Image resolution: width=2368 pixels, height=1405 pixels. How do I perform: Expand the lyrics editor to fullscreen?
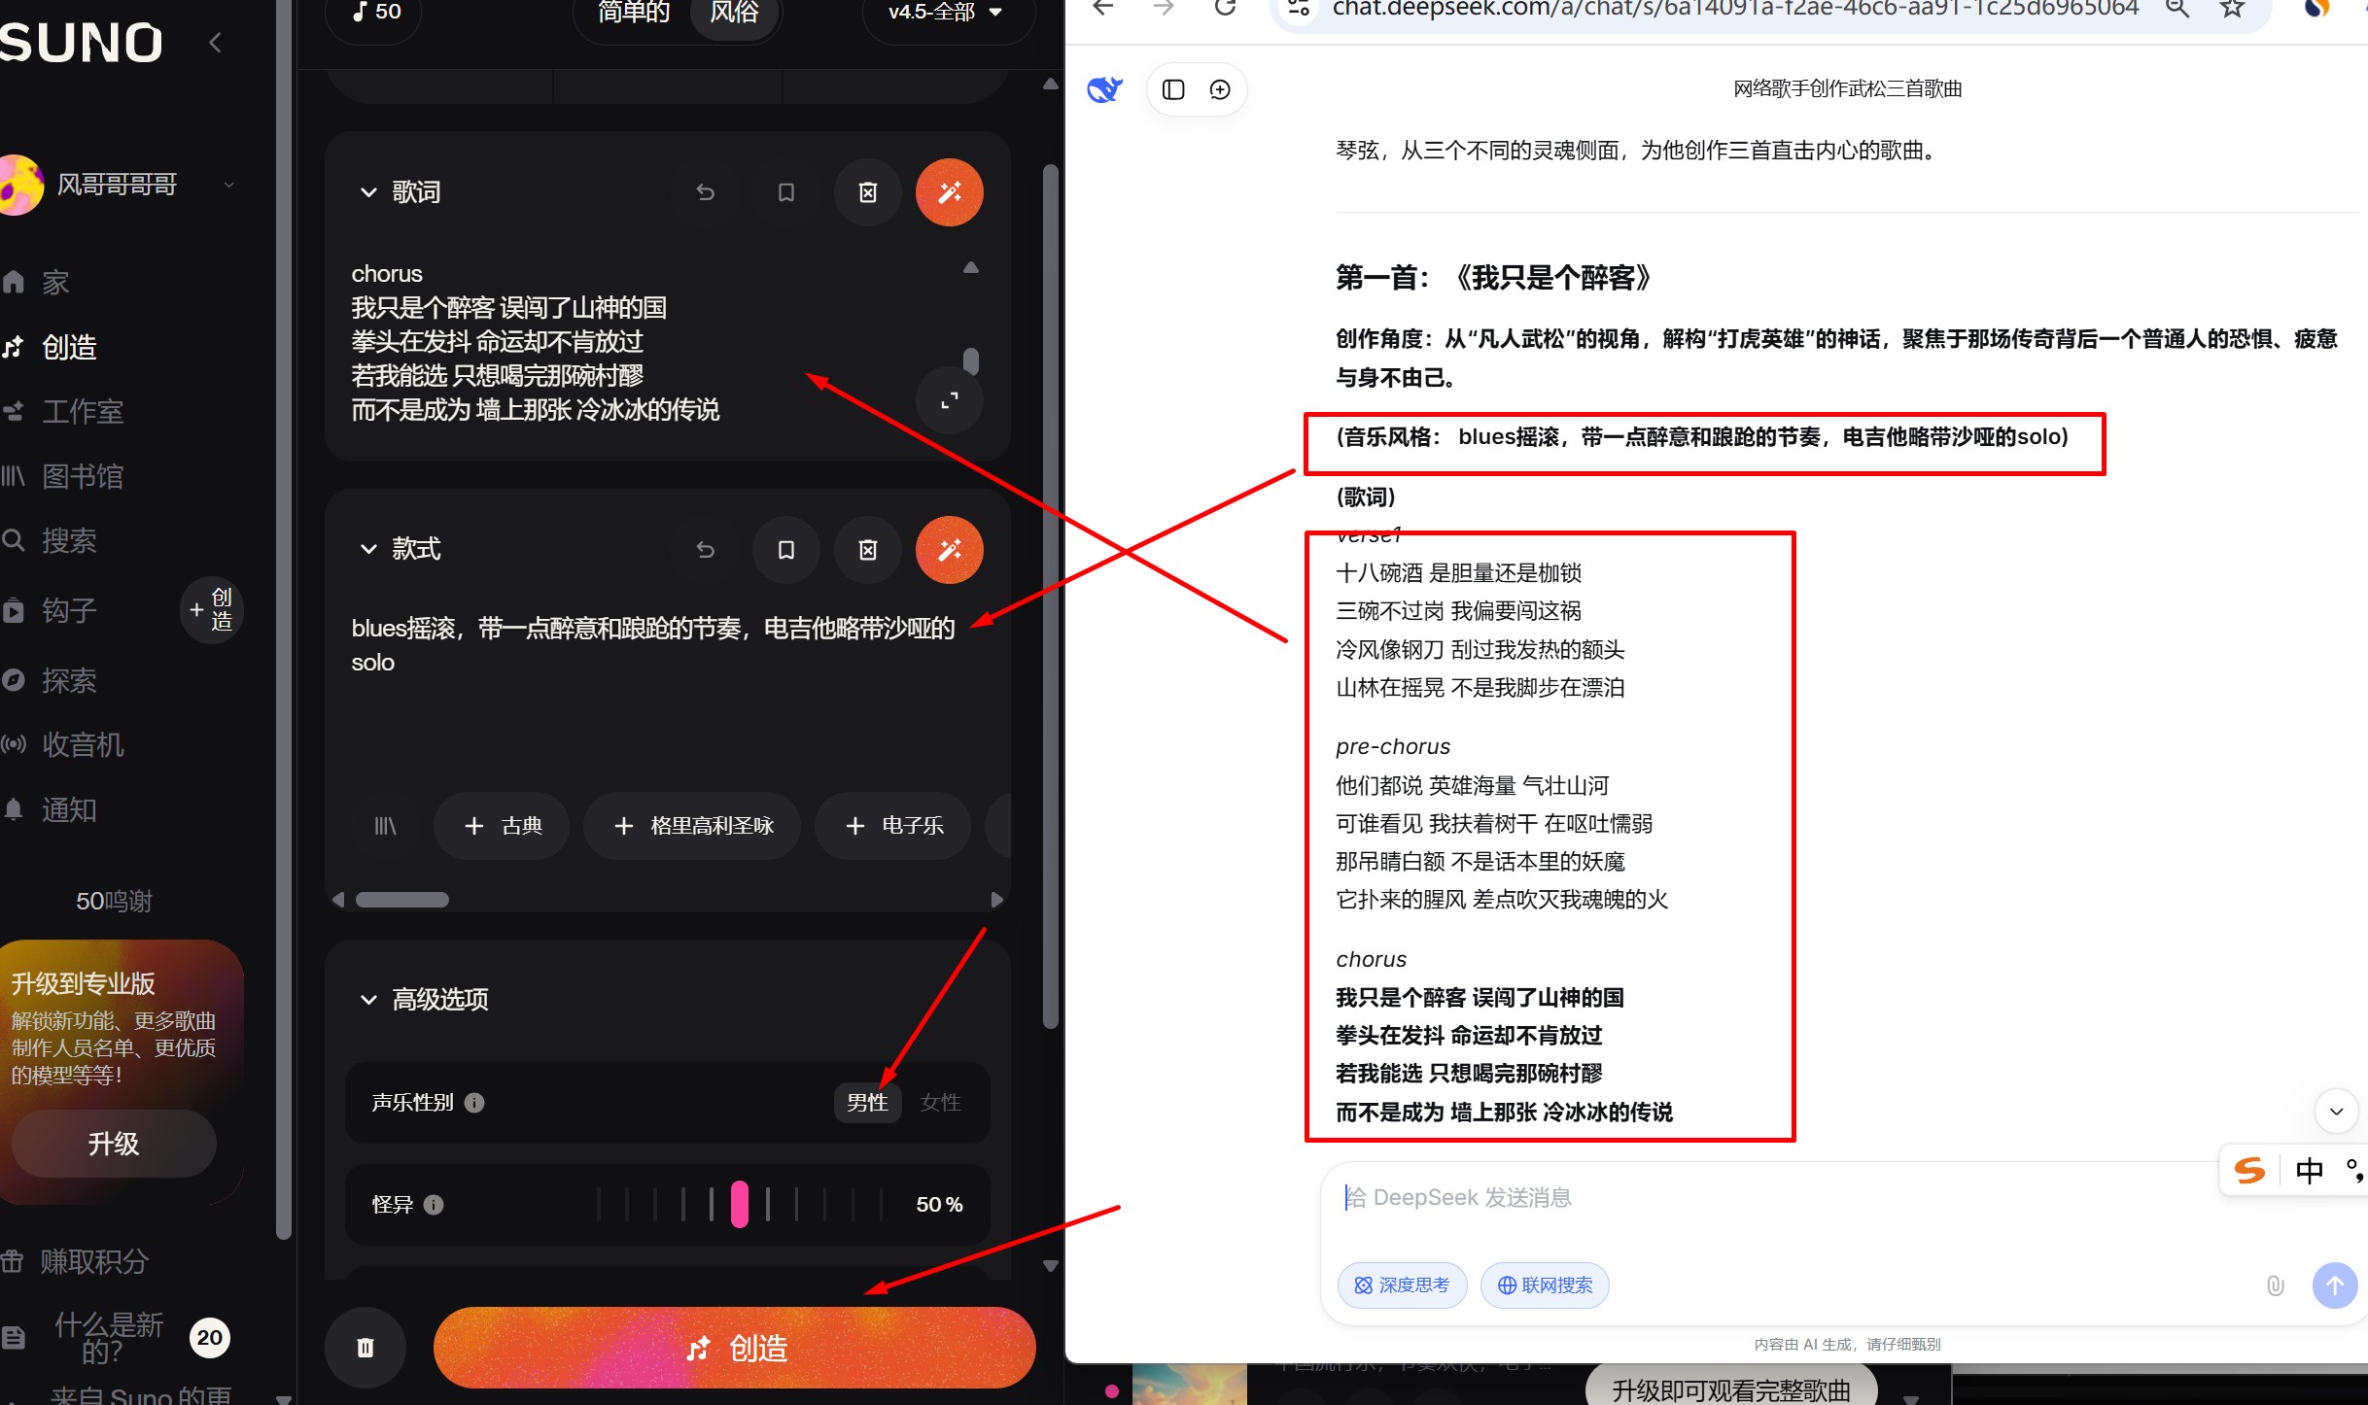[x=949, y=400]
